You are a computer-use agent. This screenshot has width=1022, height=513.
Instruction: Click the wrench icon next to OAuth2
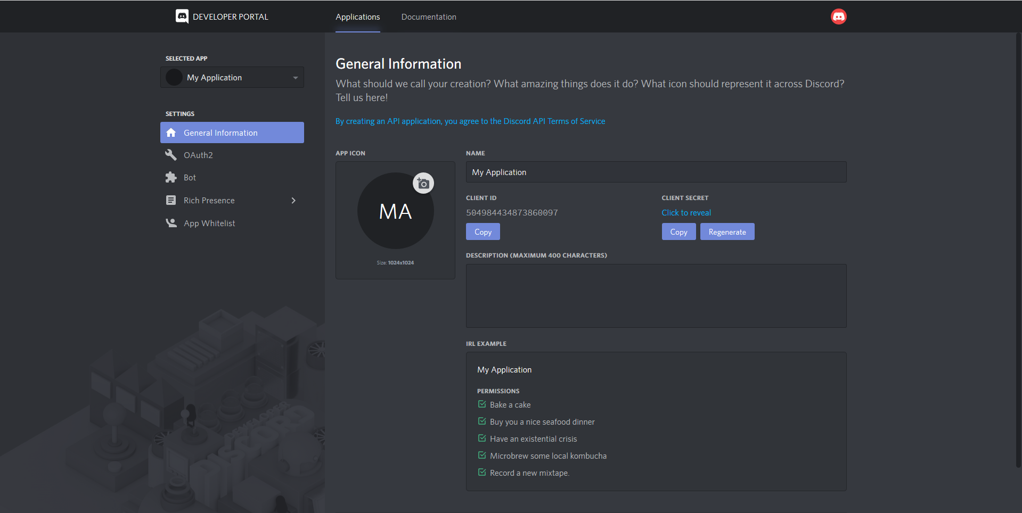tap(171, 155)
